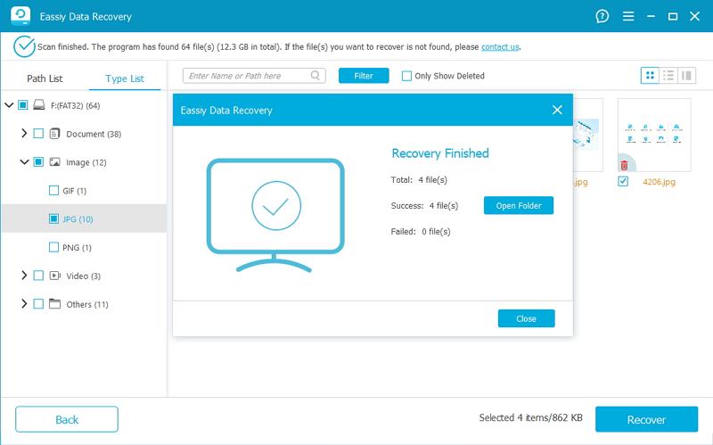Click the Selected 4 items/862 KB status
Viewport: 713px width, 445px height.
tap(530, 417)
